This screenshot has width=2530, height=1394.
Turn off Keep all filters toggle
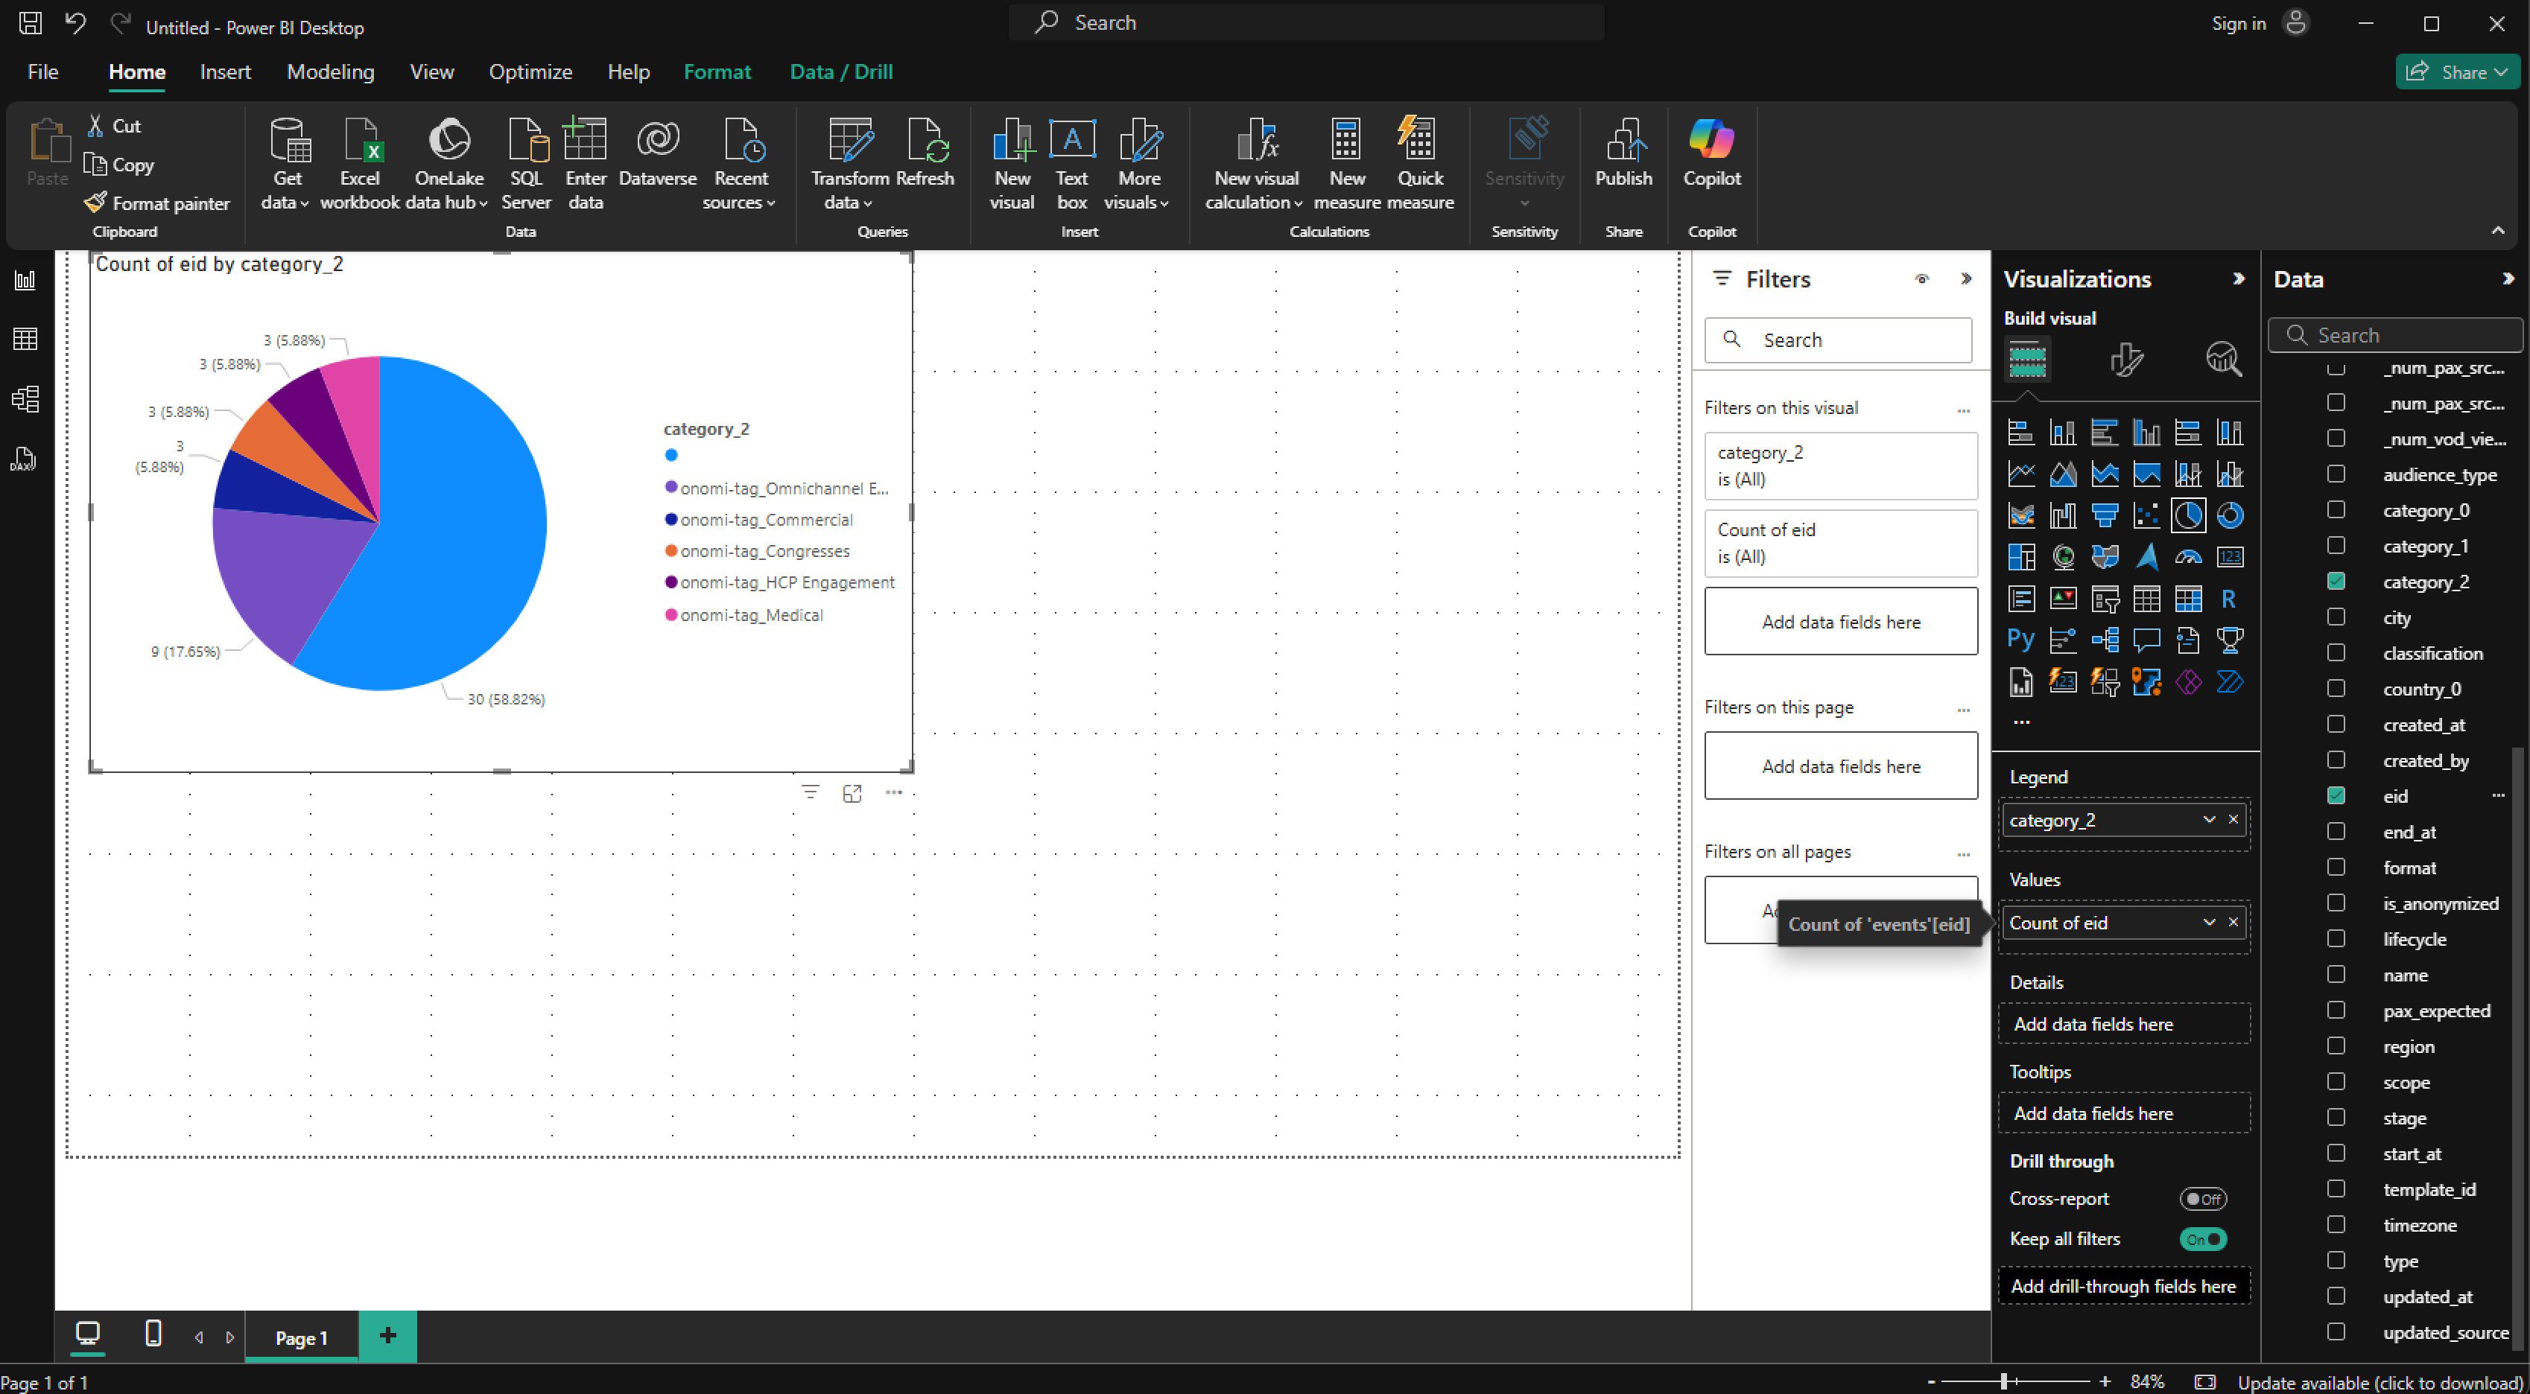tap(2203, 1239)
